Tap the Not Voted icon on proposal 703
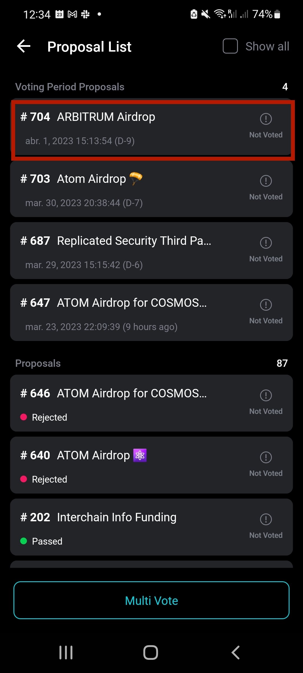 point(266,181)
